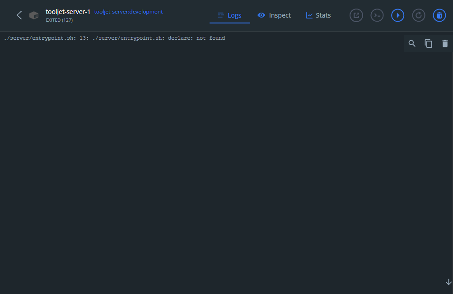Click the tooljet-server-1 container name
This screenshot has width=453, height=294.
(68, 12)
